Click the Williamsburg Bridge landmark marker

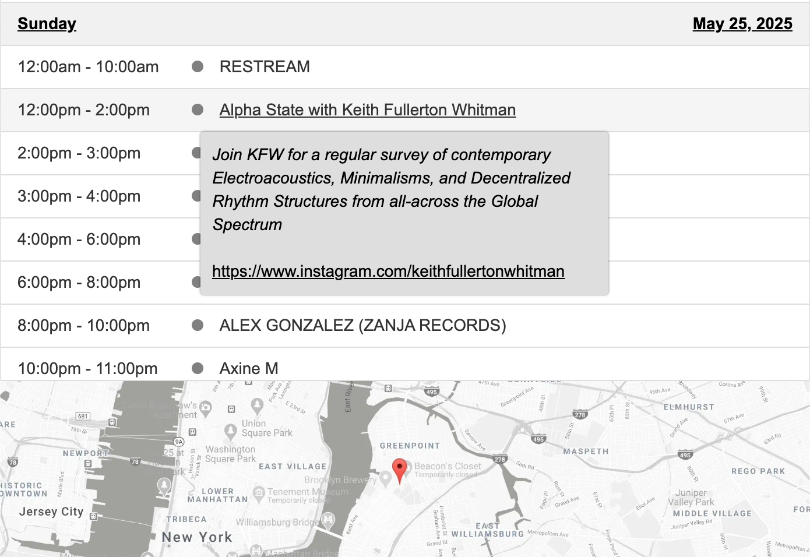tap(329, 519)
